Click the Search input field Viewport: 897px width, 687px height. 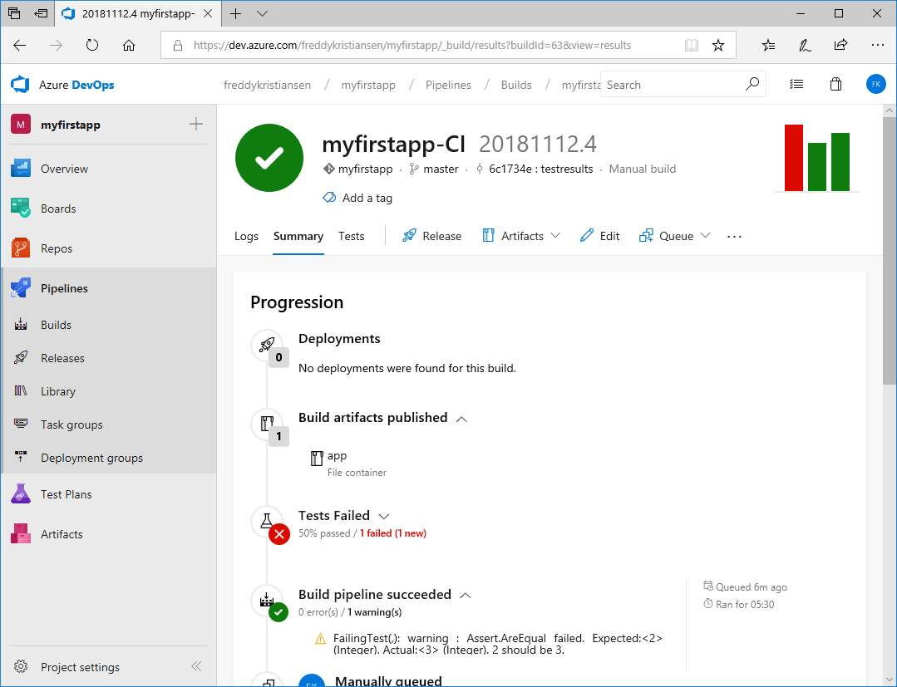point(673,85)
